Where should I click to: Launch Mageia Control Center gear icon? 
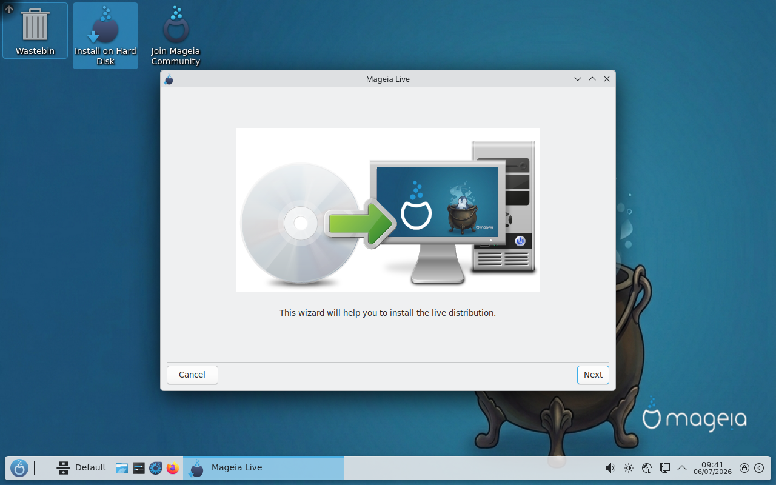coord(156,468)
